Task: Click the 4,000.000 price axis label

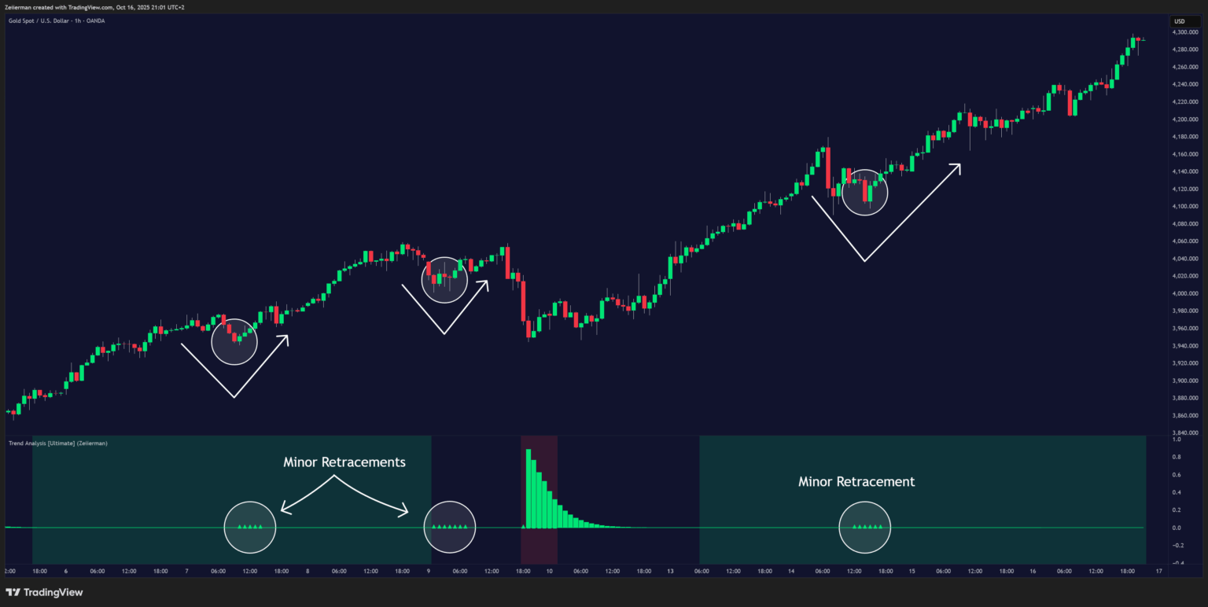Action: point(1184,294)
